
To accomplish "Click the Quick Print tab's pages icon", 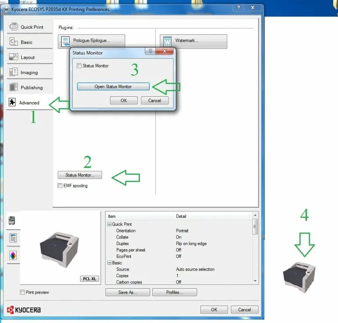I will [x=13, y=27].
